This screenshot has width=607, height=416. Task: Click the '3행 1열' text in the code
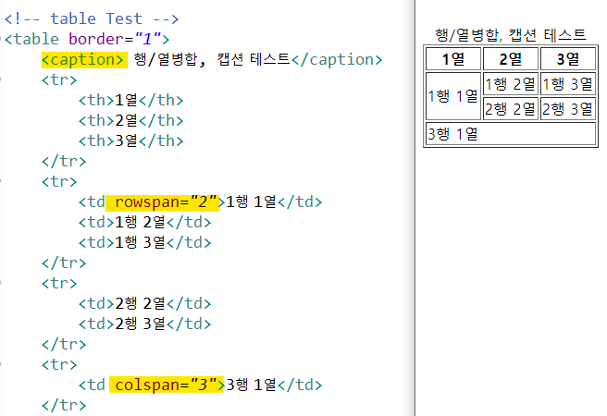(251, 385)
